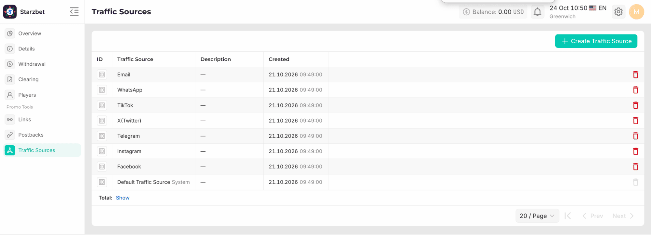Open the Players section
Viewport: 651px width, 235px height.
(x=42, y=95)
